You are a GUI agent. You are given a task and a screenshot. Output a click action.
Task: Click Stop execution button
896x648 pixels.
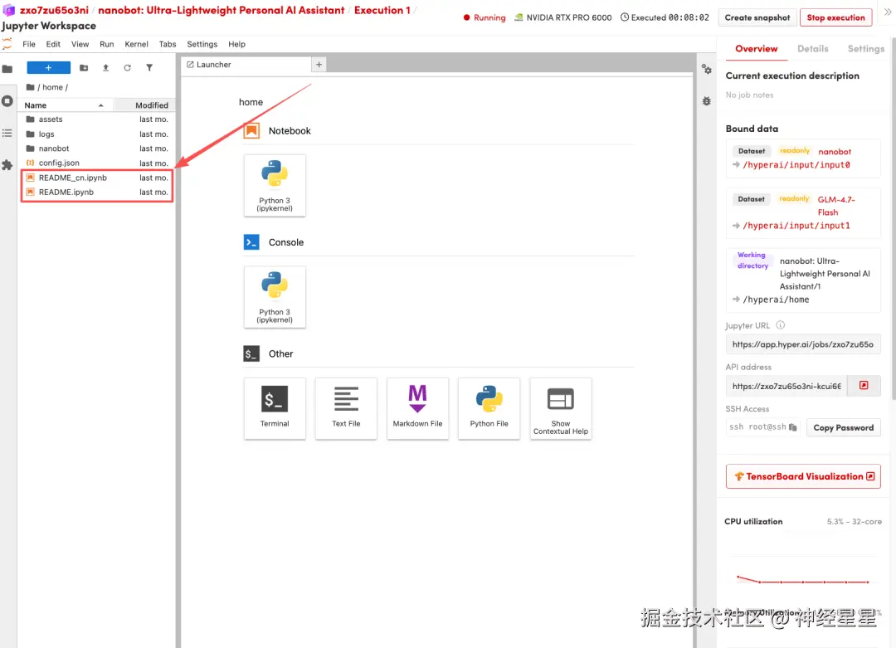tap(835, 17)
